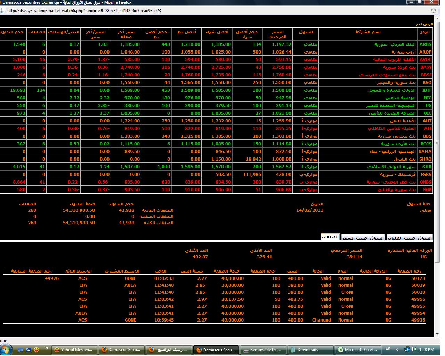Select the UIC symbol

point(428,113)
